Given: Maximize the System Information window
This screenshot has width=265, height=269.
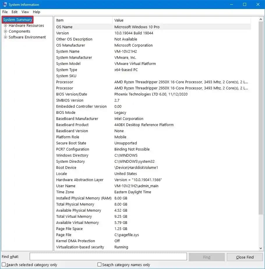Looking at the screenshot, I should (245, 4).
